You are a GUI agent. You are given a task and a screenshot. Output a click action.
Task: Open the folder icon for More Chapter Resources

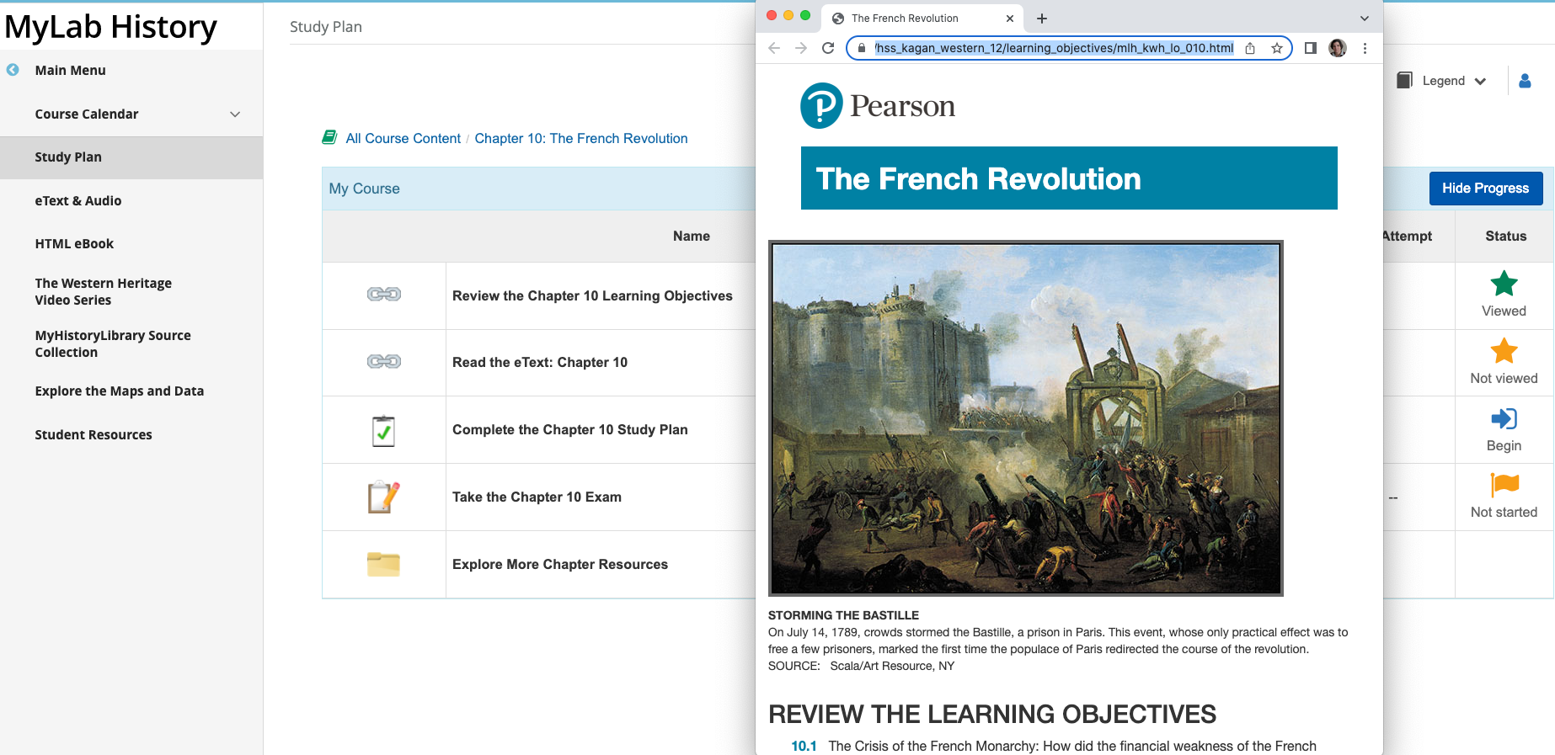383,564
